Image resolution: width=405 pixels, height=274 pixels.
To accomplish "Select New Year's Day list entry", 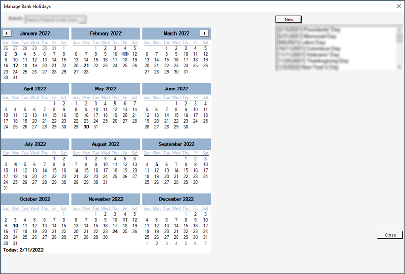I will (x=308, y=67).
